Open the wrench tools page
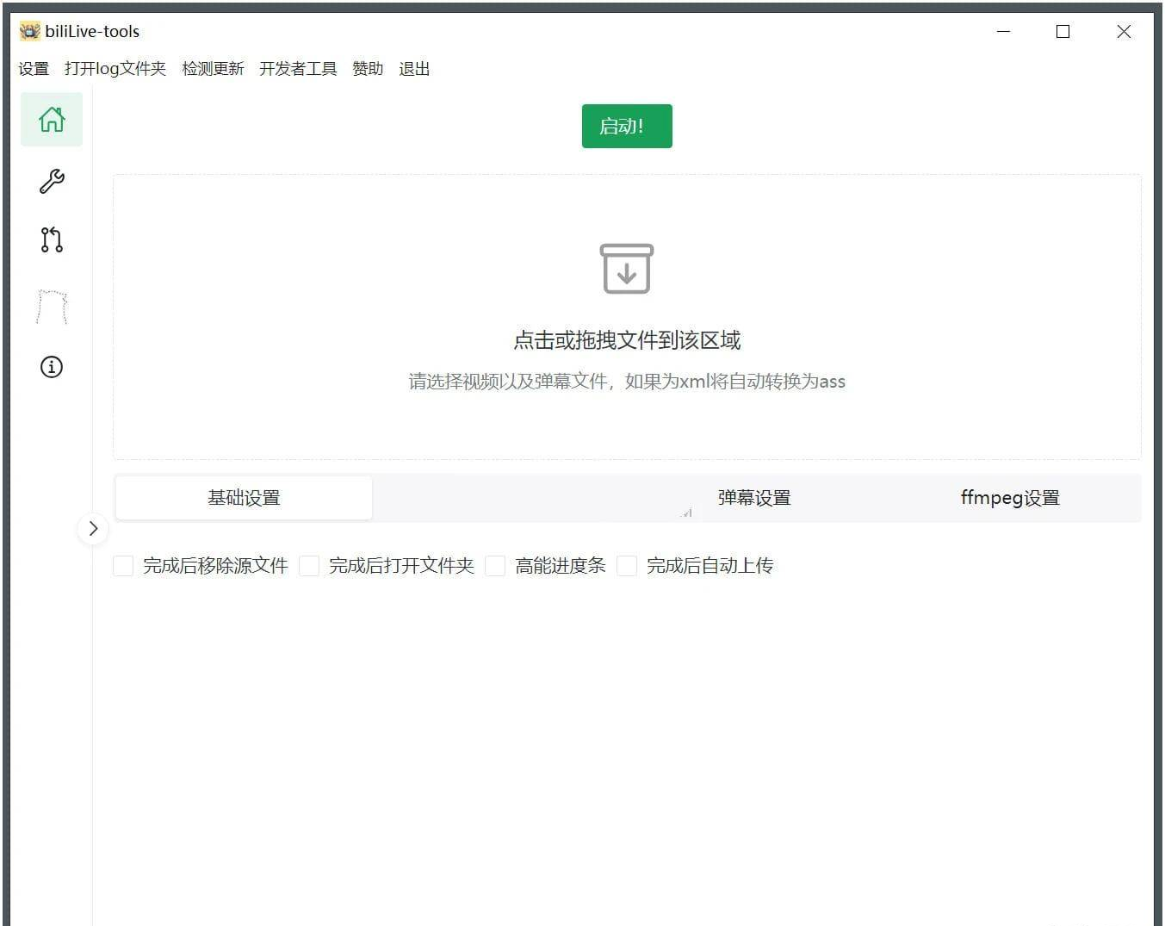Image resolution: width=1165 pixels, height=926 pixels. tap(52, 181)
